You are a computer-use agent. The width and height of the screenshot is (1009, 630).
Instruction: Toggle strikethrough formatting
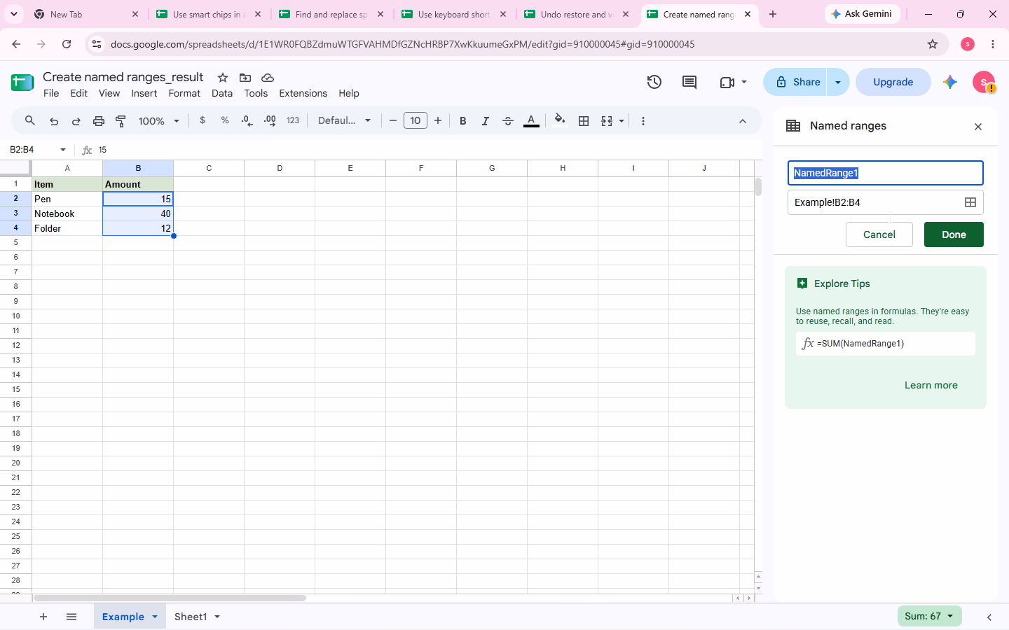(508, 120)
